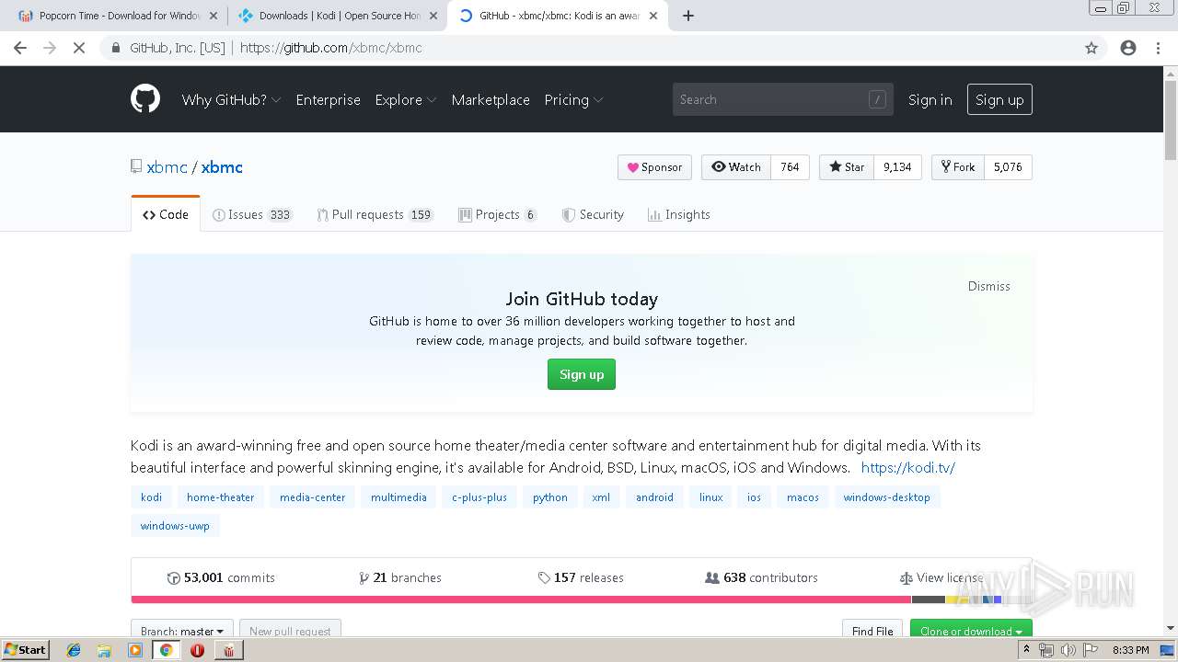Bookmark this page with the star icon
Image resolution: width=1178 pixels, height=662 pixels.
point(1091,48)
